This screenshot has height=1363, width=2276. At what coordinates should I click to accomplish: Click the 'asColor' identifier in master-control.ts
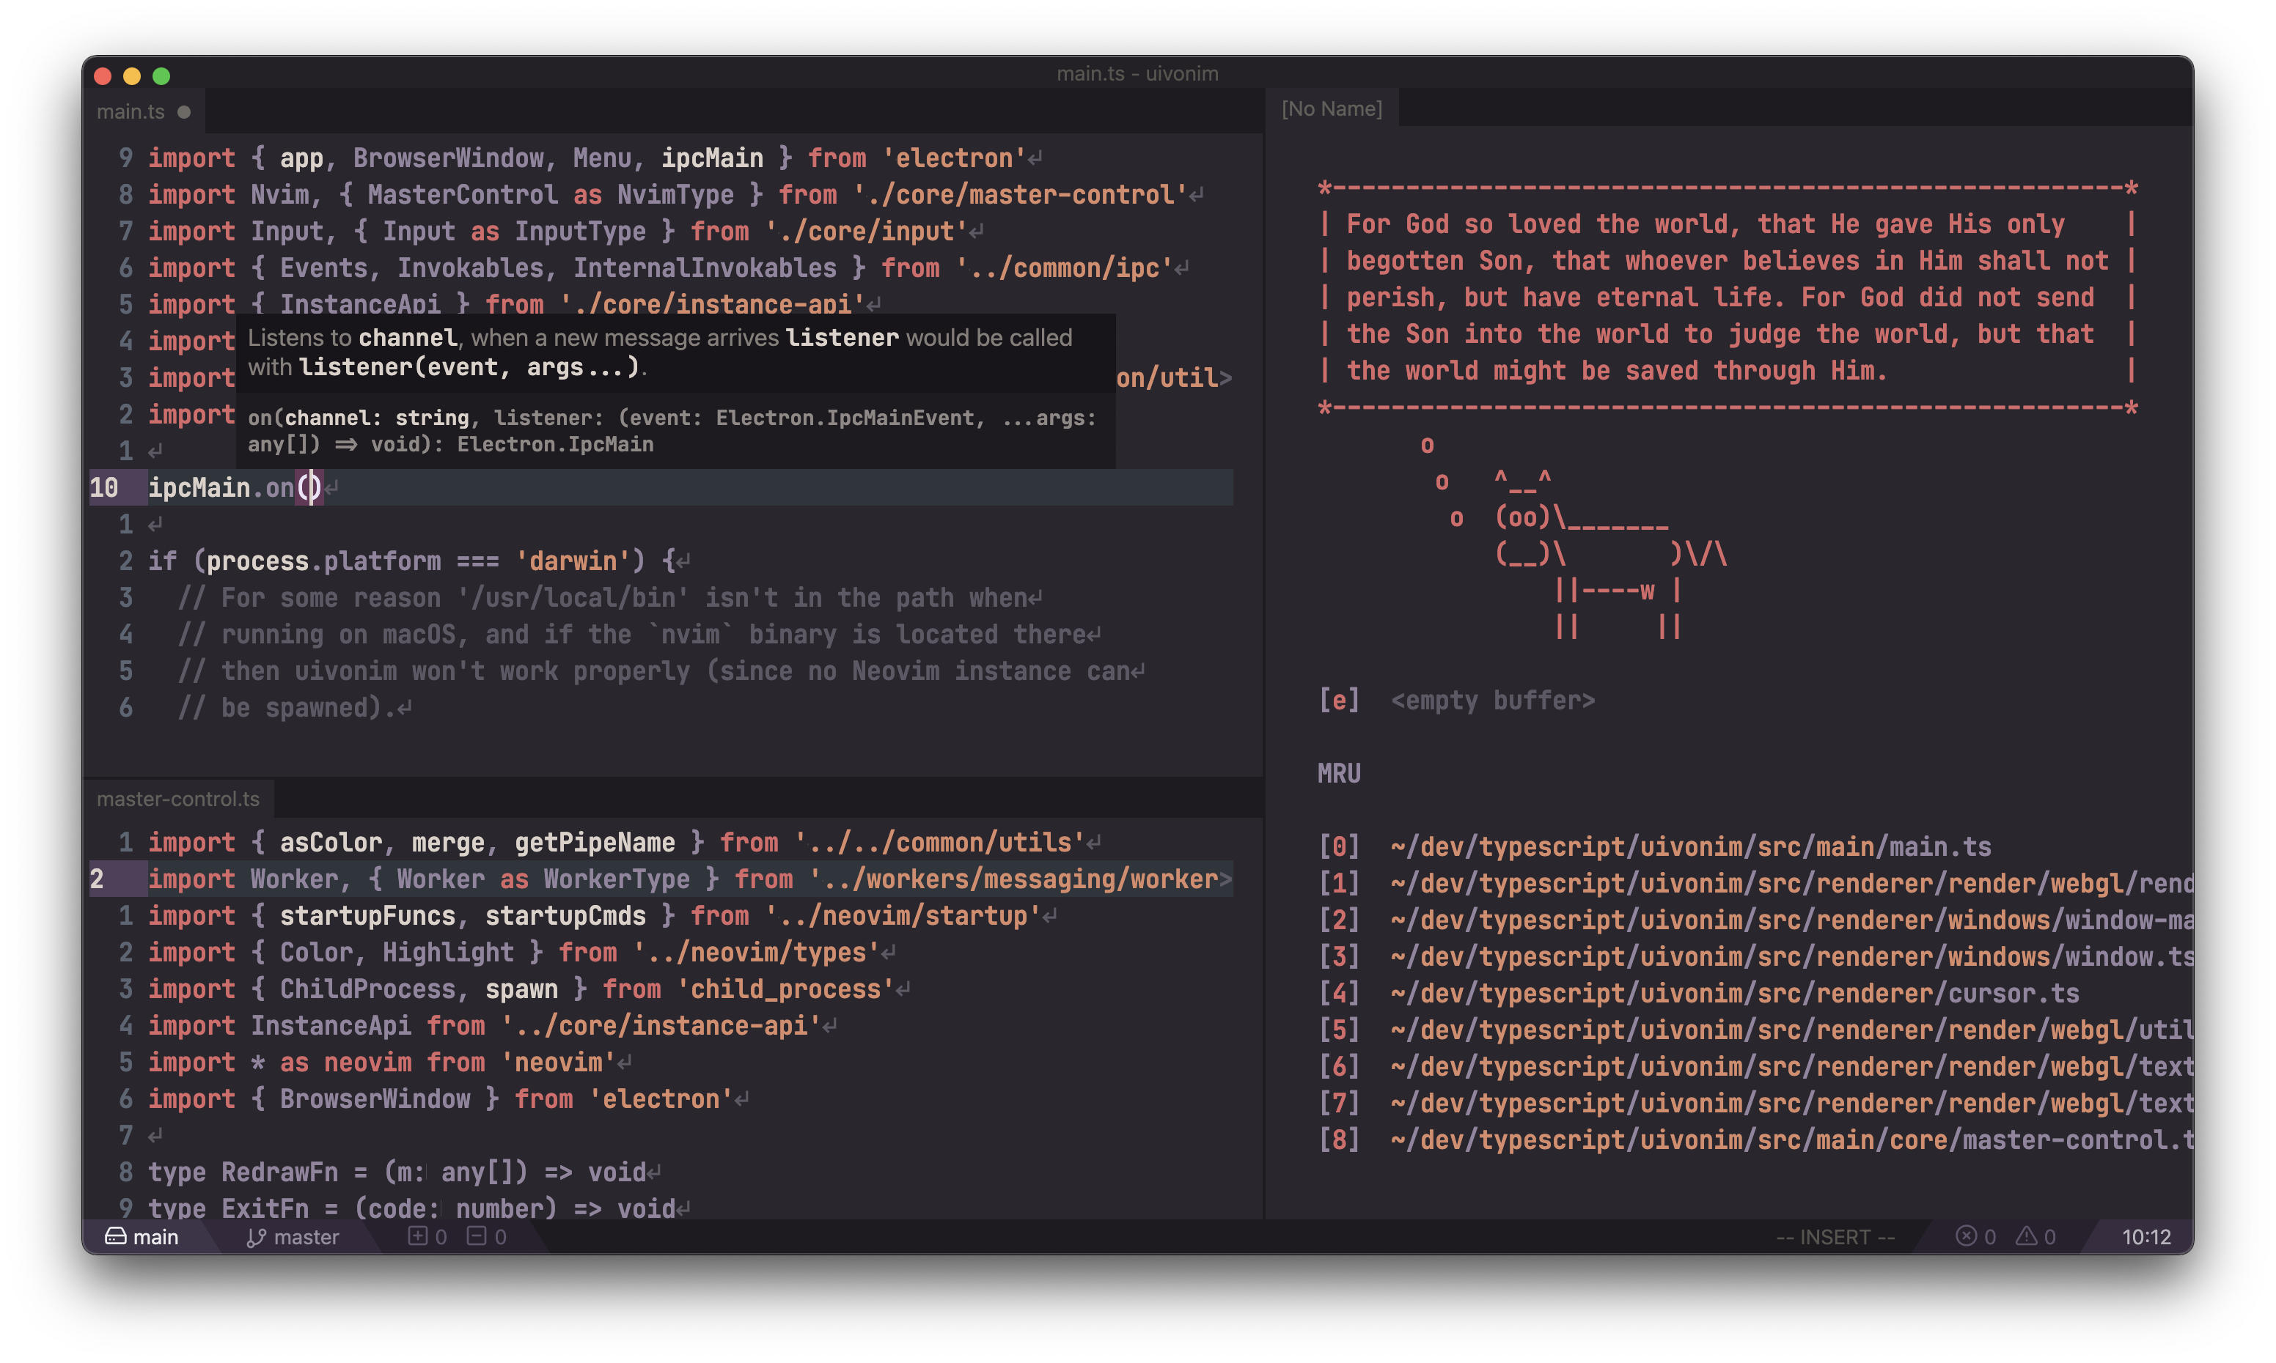point(331,842)
